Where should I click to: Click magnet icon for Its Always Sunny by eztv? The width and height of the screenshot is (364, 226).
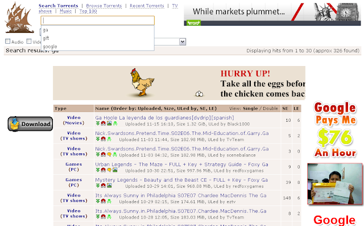(x=104, y=202)
